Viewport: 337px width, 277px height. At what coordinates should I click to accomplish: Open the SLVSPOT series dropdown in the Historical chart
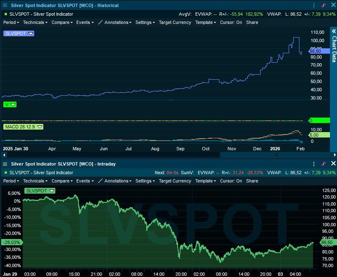pos(31,33)
